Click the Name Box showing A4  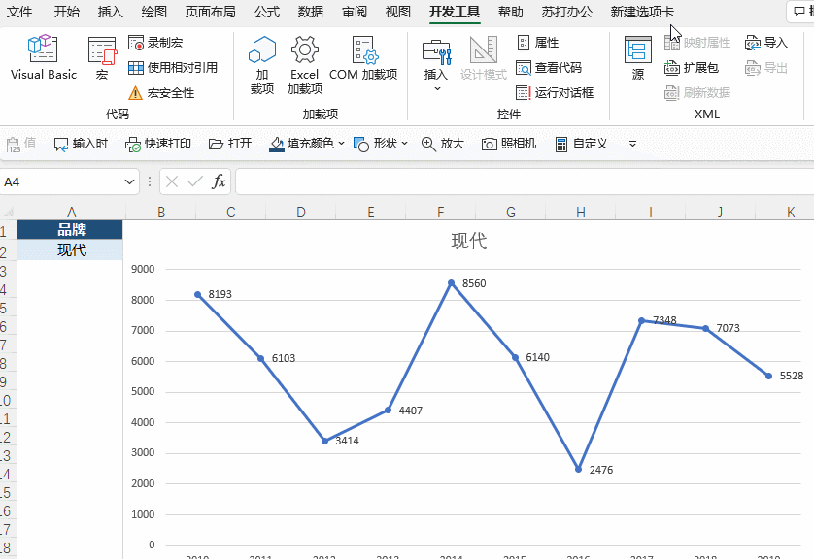(61, 182)
